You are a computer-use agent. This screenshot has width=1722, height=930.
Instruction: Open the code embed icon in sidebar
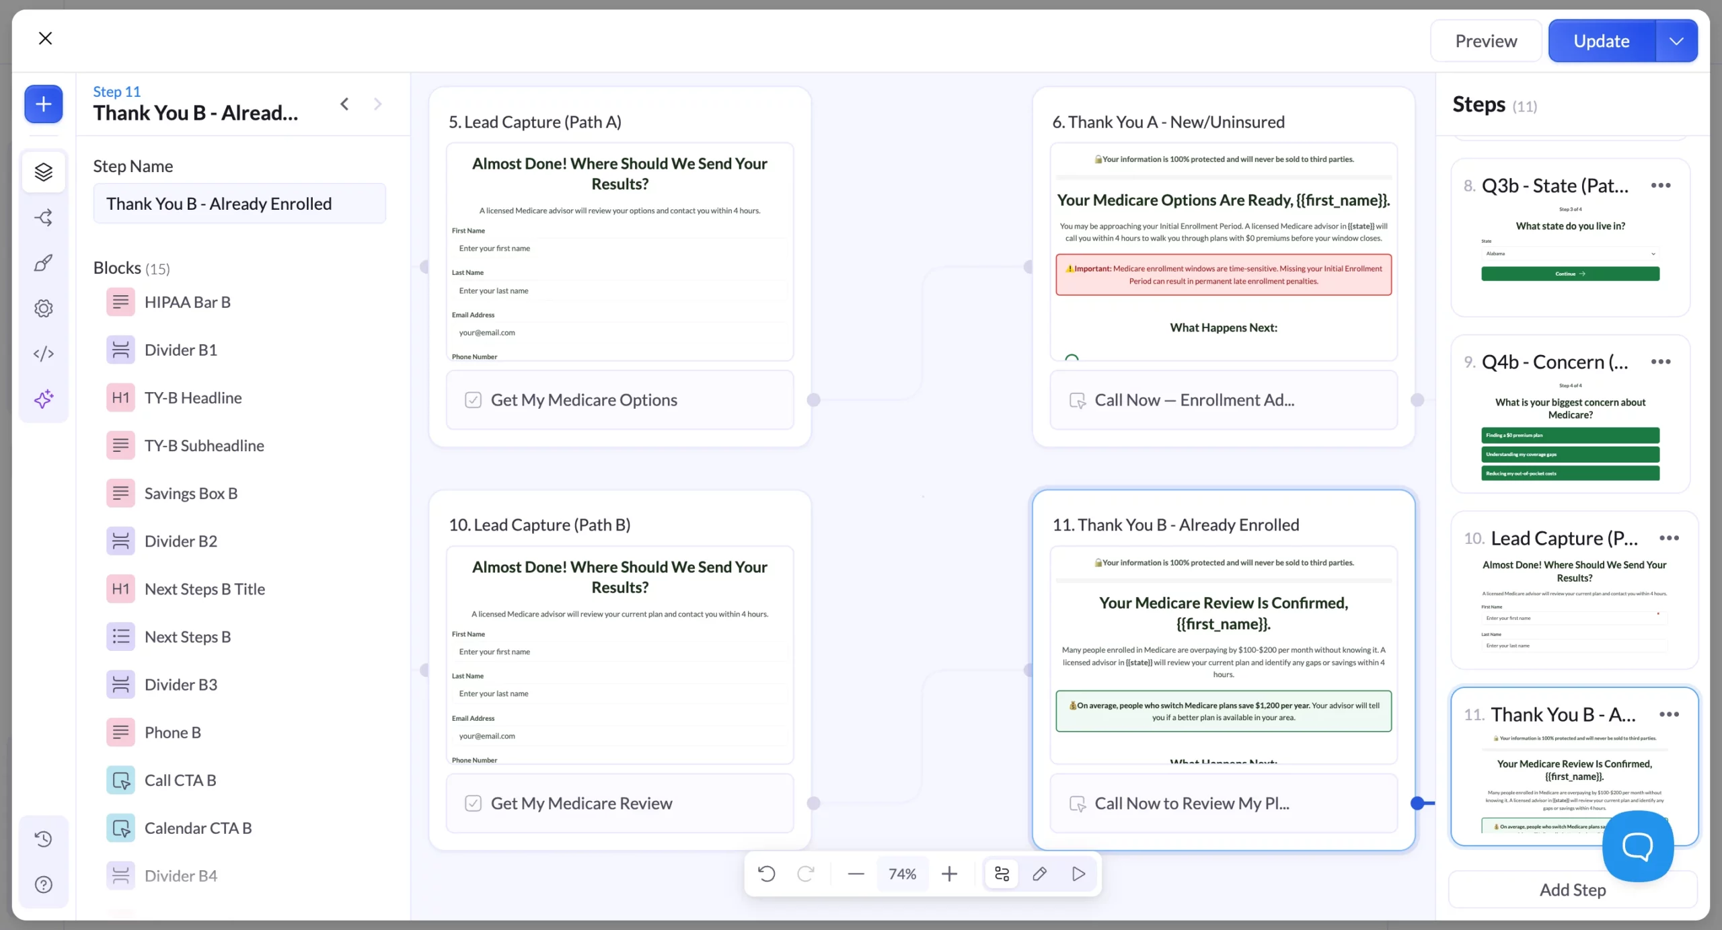pos(44,354)
